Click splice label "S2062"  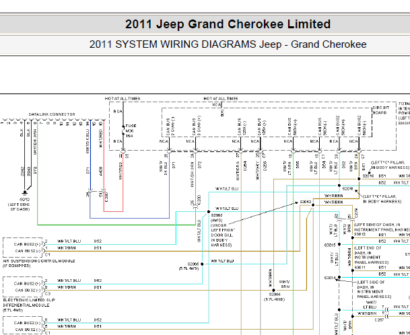(306, 202)
